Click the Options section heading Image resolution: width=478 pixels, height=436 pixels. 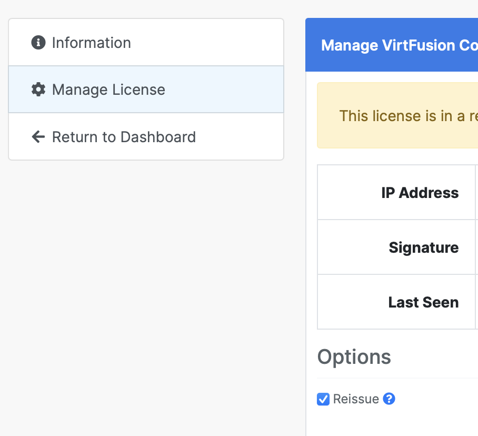(x=354, y=356)
